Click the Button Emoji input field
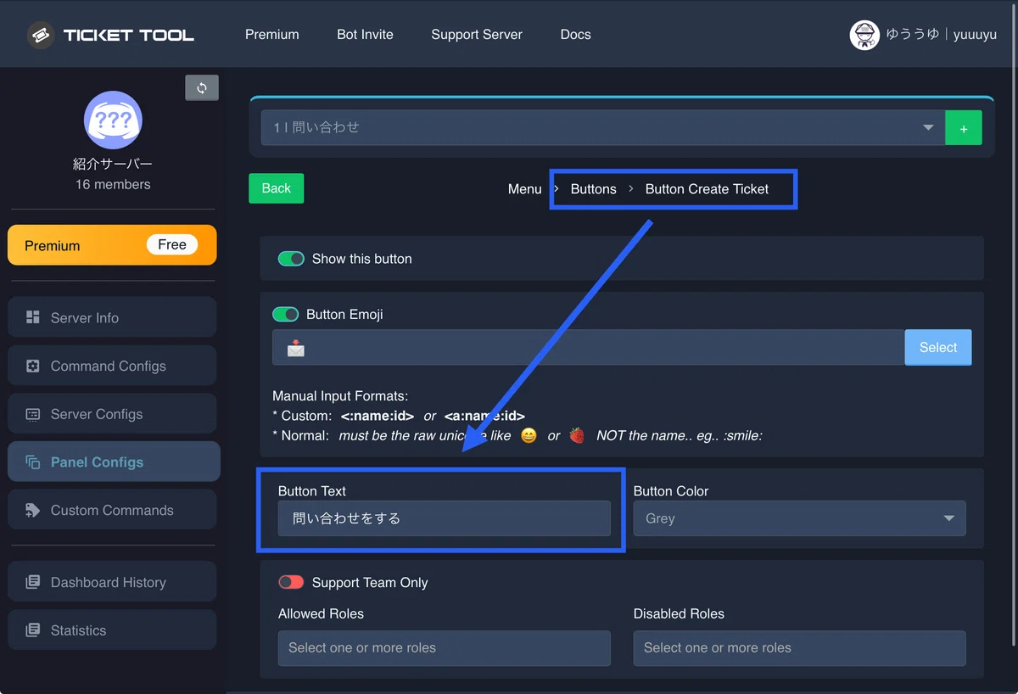 (589, 348)
